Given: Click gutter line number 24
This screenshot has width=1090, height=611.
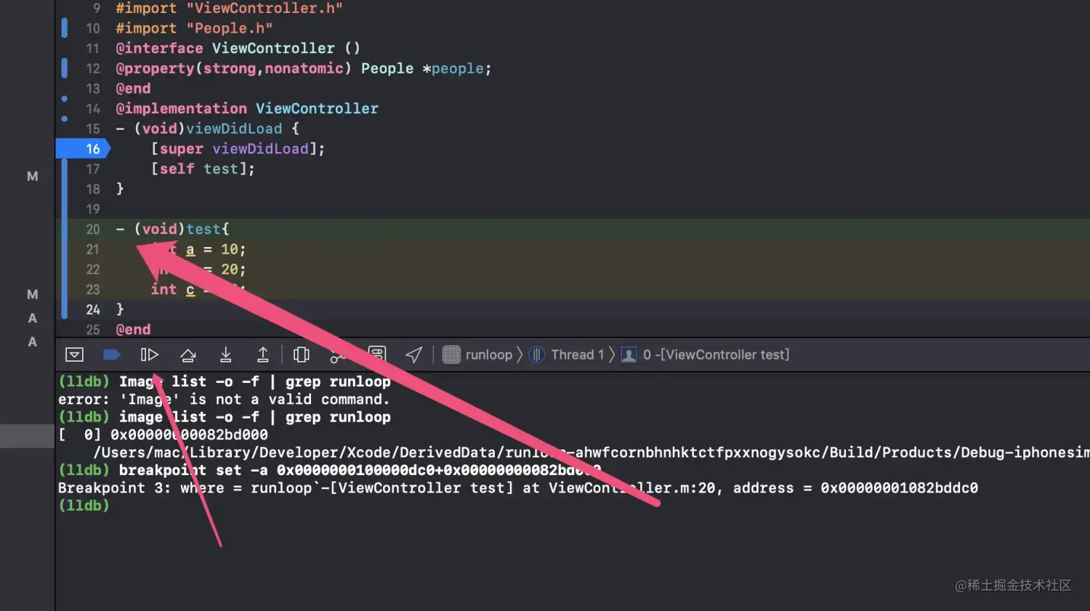Looking at the screenshot, I should [92, 309].
